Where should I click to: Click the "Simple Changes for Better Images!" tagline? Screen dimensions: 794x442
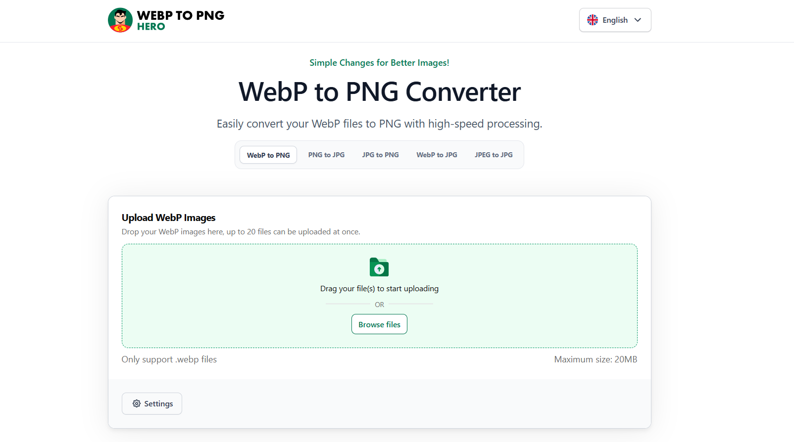click(379, 63)
